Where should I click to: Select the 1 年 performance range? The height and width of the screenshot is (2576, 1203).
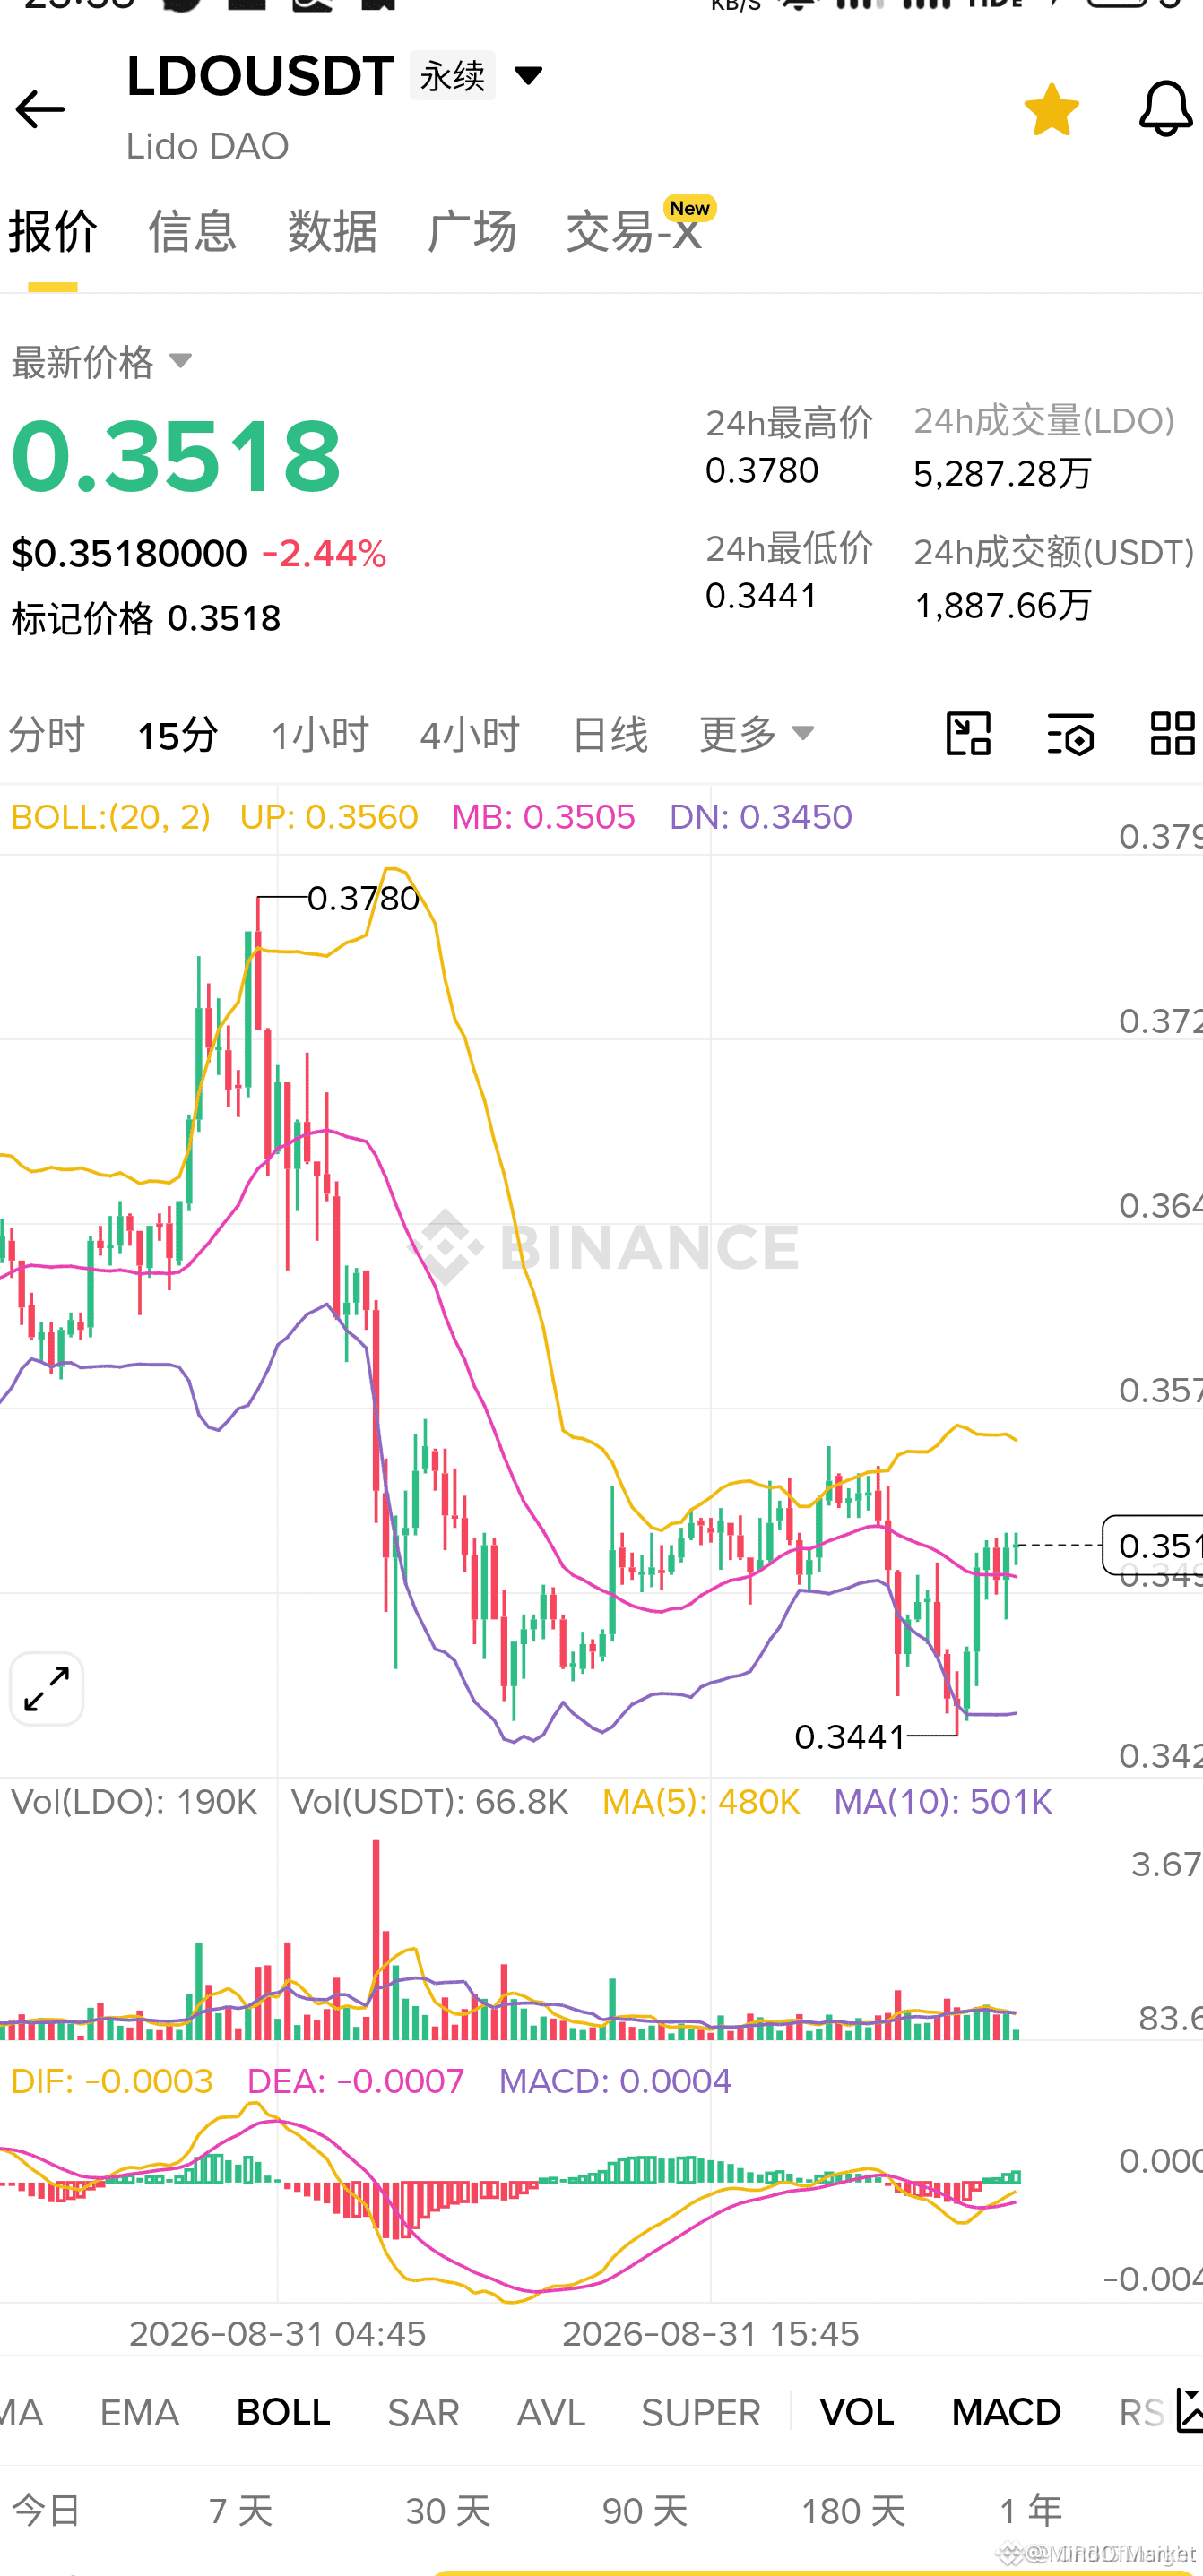click(x=1031, y=2511)
